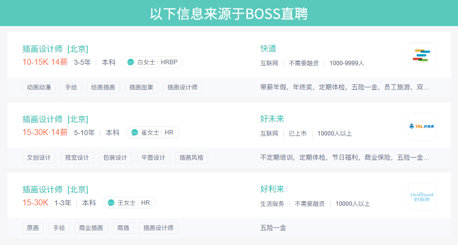The width and height of the screenshot is (458, 245).
Task: Click the 快道 company logo icon
Action: point(421,56)
